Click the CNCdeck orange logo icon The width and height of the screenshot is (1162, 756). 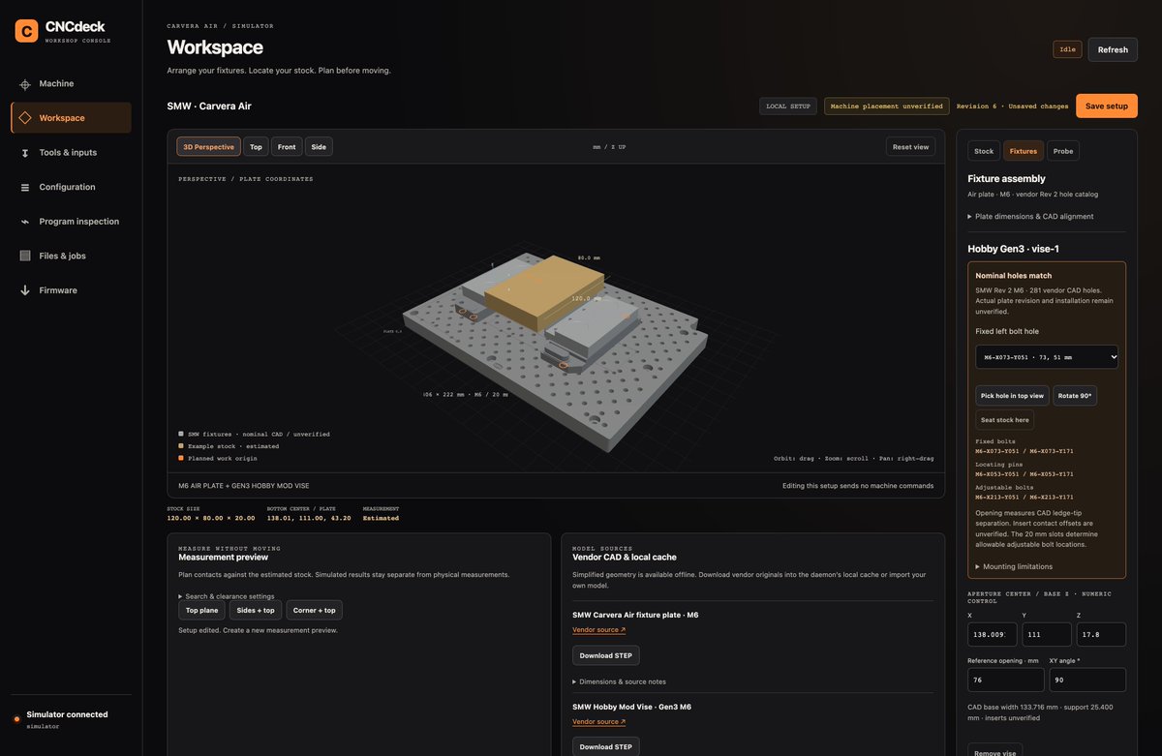click(x=26, y=31)
